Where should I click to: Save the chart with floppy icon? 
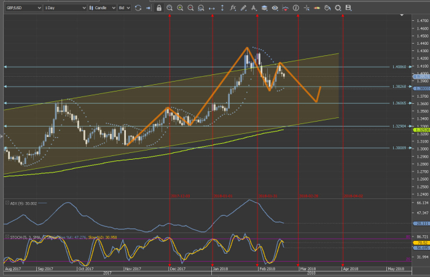[x=348, y=8]
